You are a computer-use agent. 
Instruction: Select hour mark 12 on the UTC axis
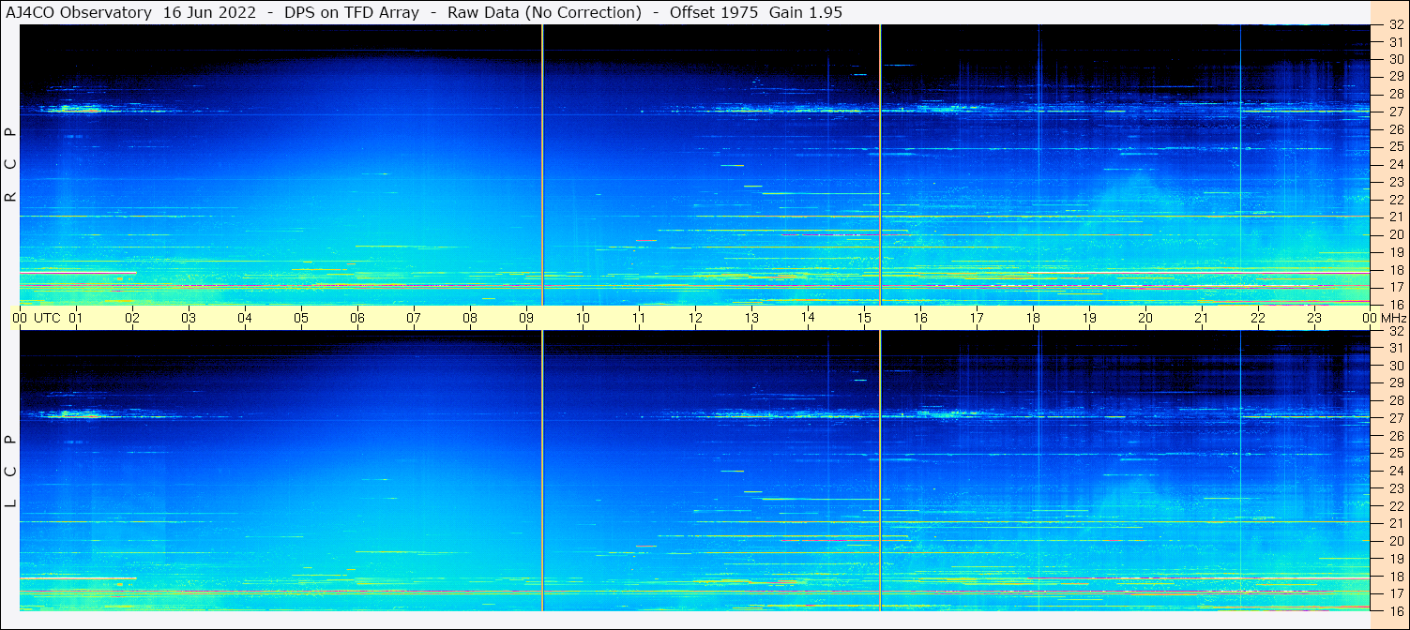click(x=695, y=318)
